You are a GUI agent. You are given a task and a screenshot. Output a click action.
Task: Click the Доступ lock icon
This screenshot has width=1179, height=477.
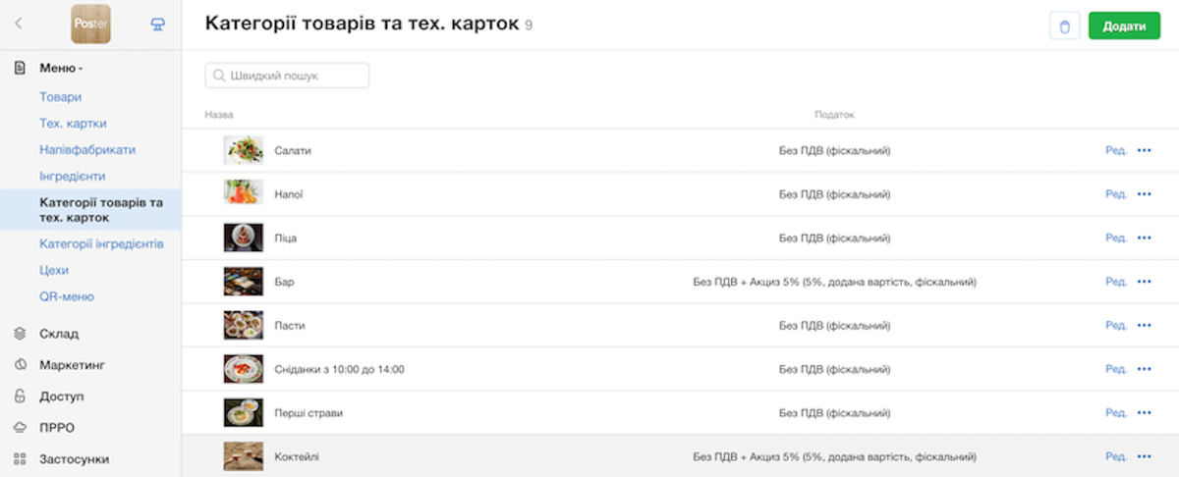(x=20, y=397)
